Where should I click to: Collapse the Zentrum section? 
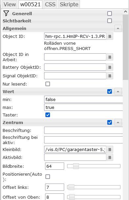click(x=118, y=122)
